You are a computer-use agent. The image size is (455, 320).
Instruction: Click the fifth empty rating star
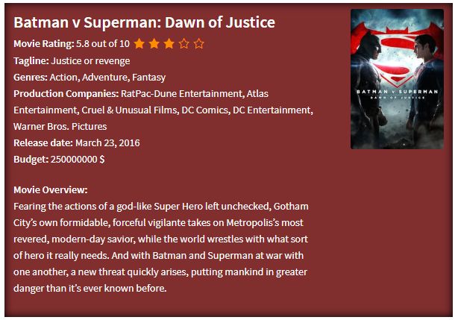click(x=199, y=44)
